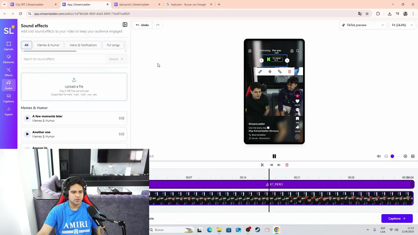Select the video thumbnail strip track
This screenshot has width=418, height=235.
(281, 198)
